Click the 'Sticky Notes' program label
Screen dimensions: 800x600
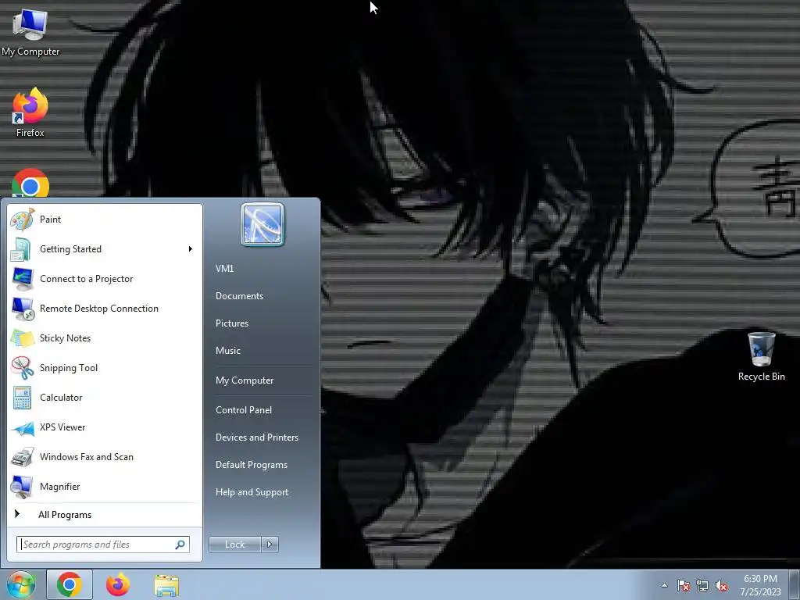[x=66, y=338]
